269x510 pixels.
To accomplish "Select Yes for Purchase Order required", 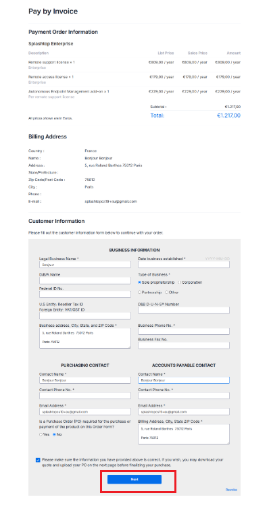I will point(41,434).
